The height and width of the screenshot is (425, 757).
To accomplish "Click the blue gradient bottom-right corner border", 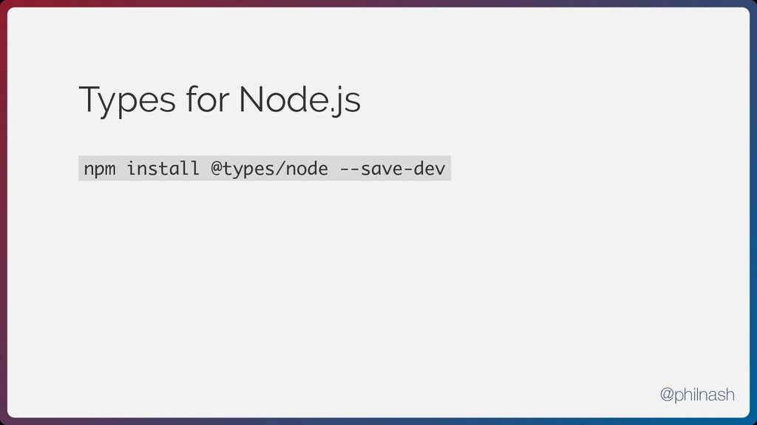I will tap(753, 421).
